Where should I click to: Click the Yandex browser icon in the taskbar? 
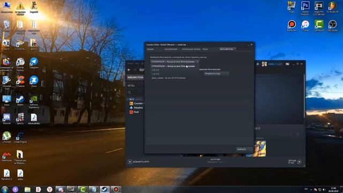tap(49, 189)
